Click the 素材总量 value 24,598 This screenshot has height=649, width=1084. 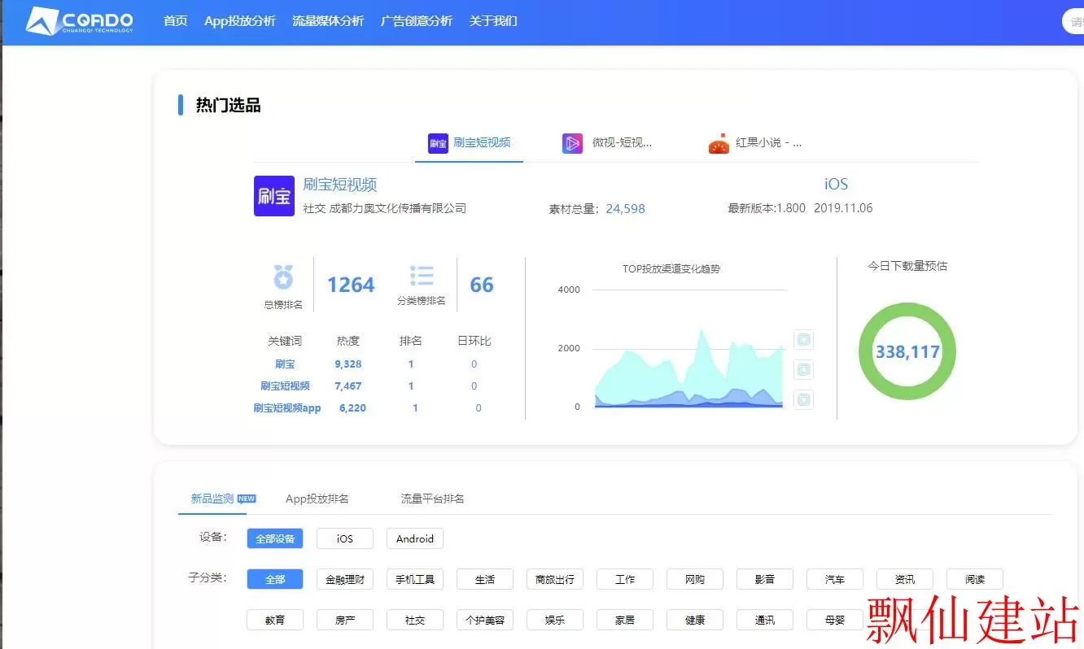pos(625,209)
